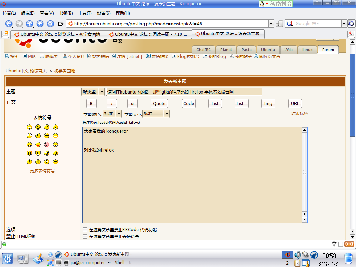Screen dimensions: 356x267
Task: Open the Paste site navigation tab
Action: (246, 50)
